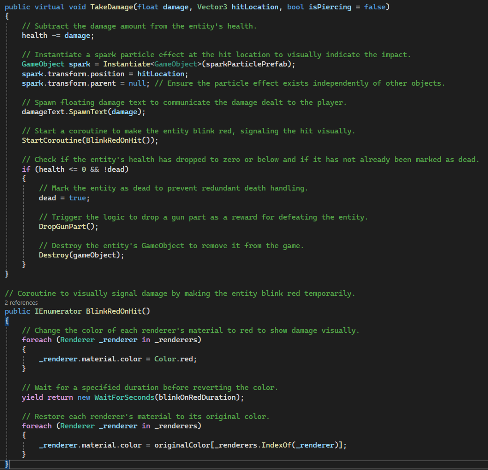Open the "2 references" CodeLens link
The image size is (488, 470).
tap(21, 302)
